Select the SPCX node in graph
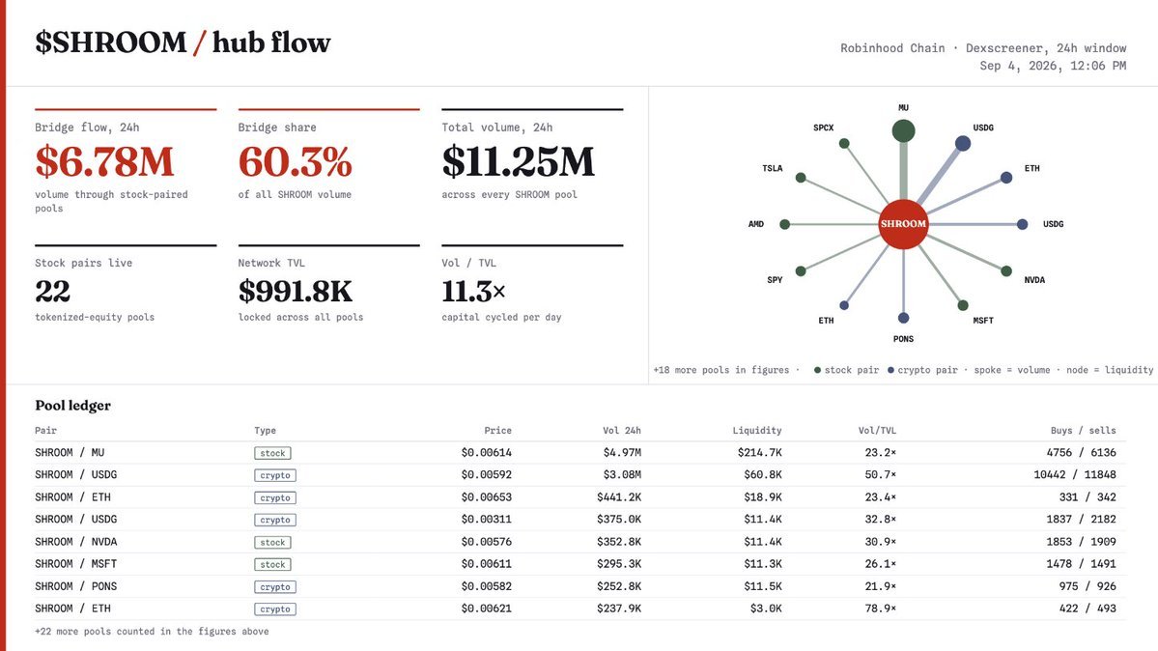The width and height of the screenshot is (1158, 651). point(844,143)
